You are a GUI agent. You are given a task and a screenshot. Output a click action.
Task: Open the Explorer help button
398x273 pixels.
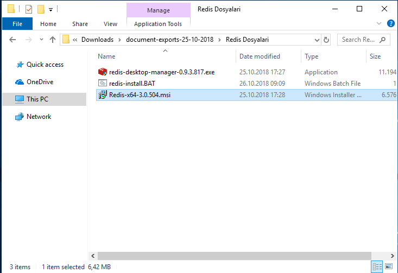click(x=390, y=24)
